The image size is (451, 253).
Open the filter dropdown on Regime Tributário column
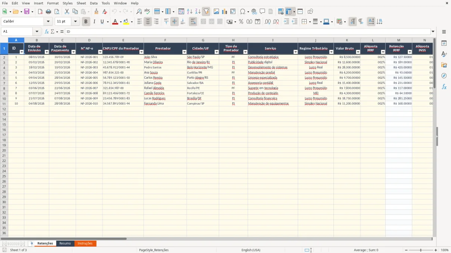pos(331,52)
